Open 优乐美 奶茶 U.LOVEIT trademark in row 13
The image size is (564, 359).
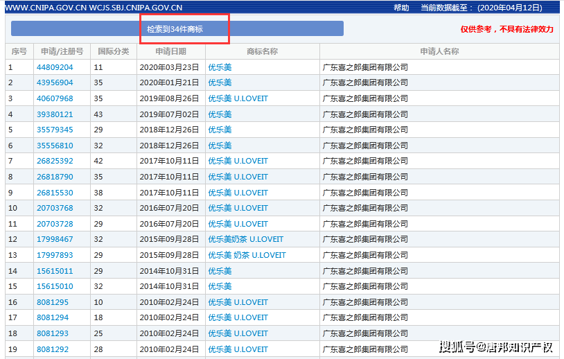(247, 256)
